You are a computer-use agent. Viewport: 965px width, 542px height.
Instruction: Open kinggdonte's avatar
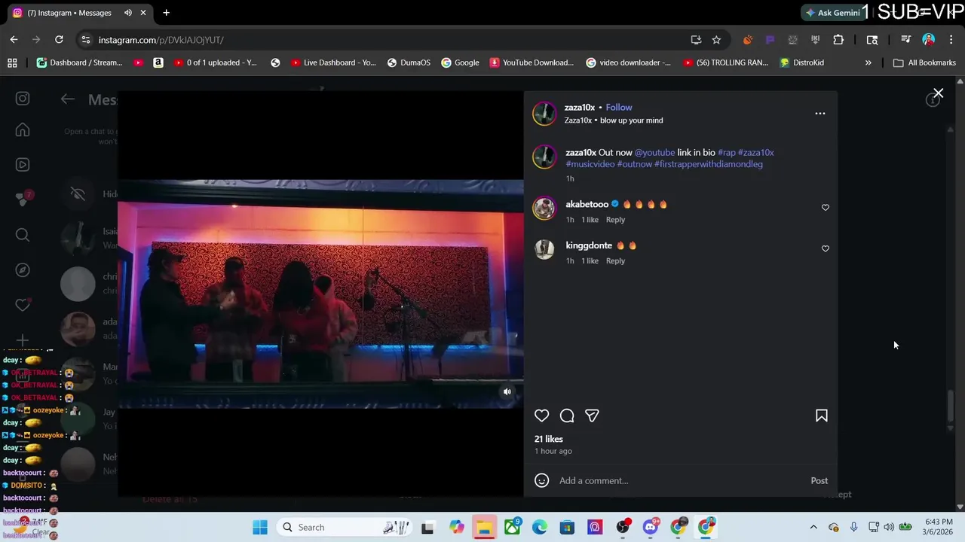[x=544, y=249]
